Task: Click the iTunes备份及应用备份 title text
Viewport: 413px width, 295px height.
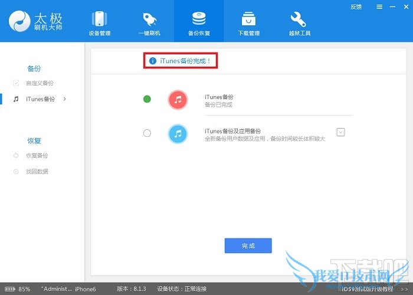Action: tap(232, 131)
